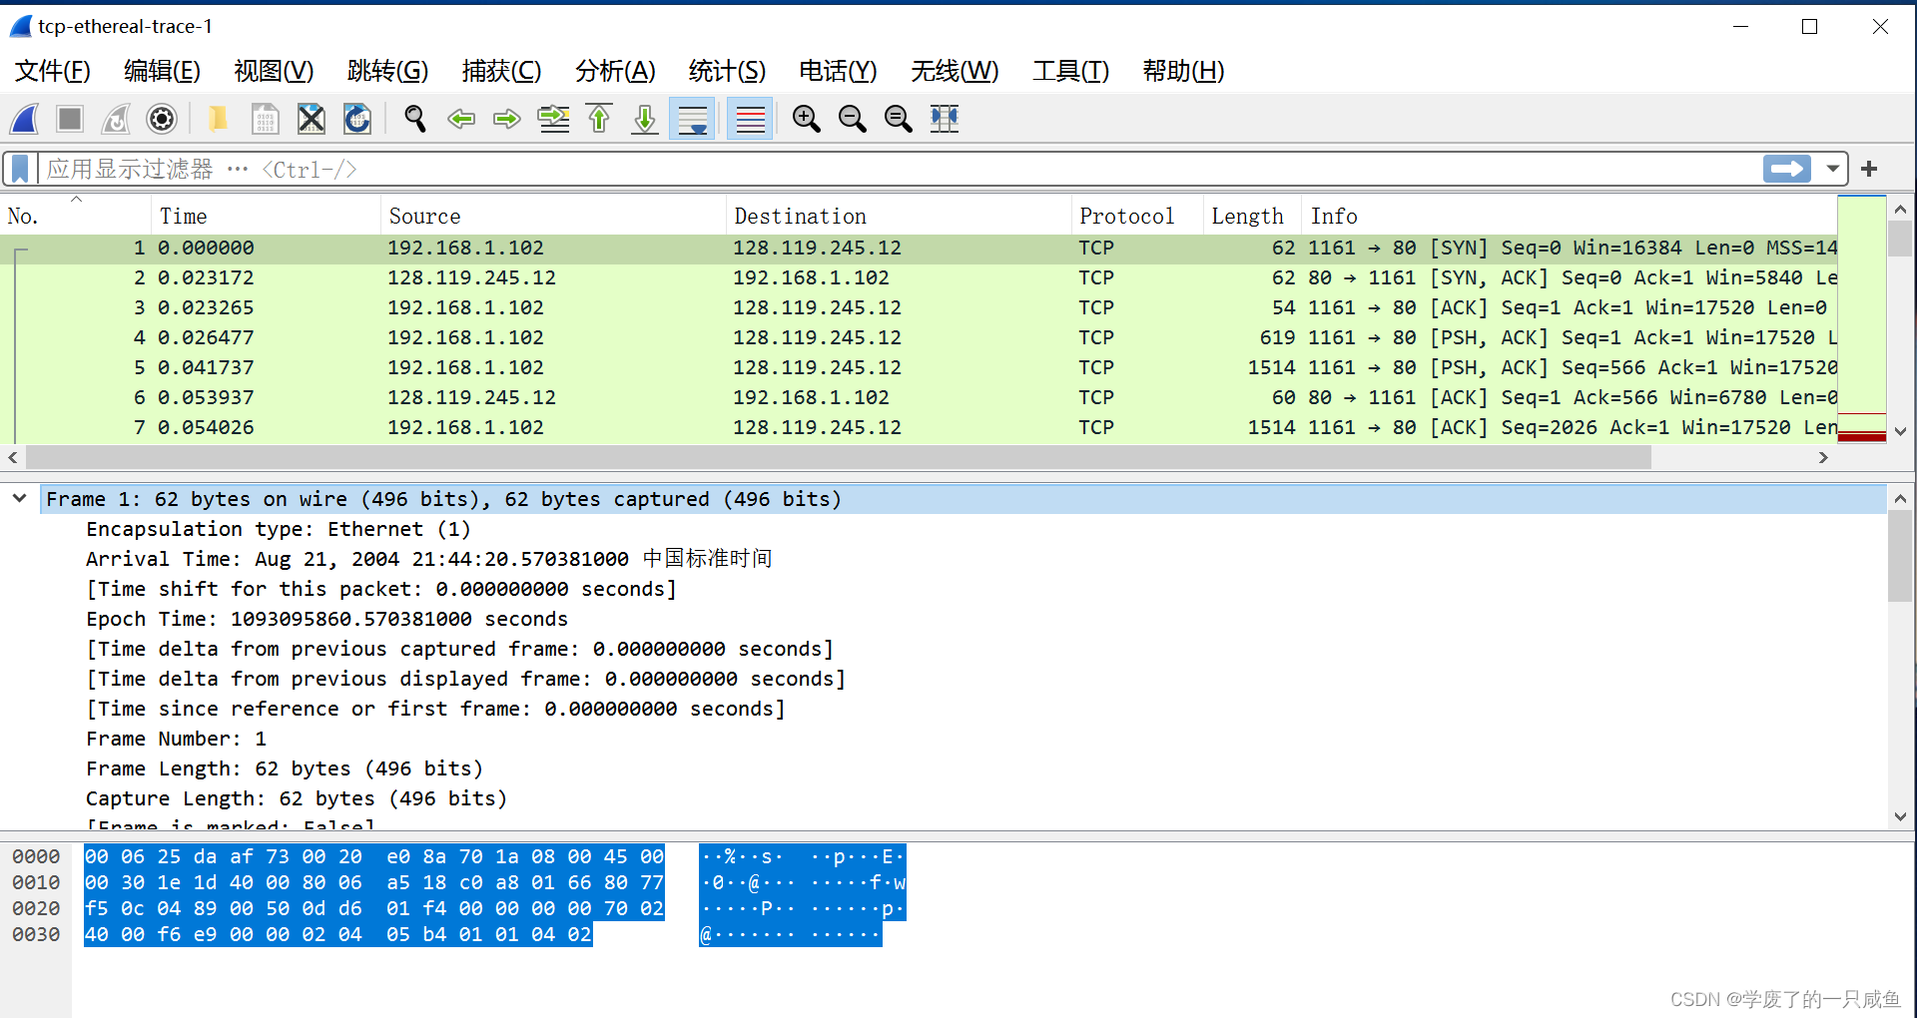Open the 跳转(G) menu
1917x1018 pixels.
(387, 71)
